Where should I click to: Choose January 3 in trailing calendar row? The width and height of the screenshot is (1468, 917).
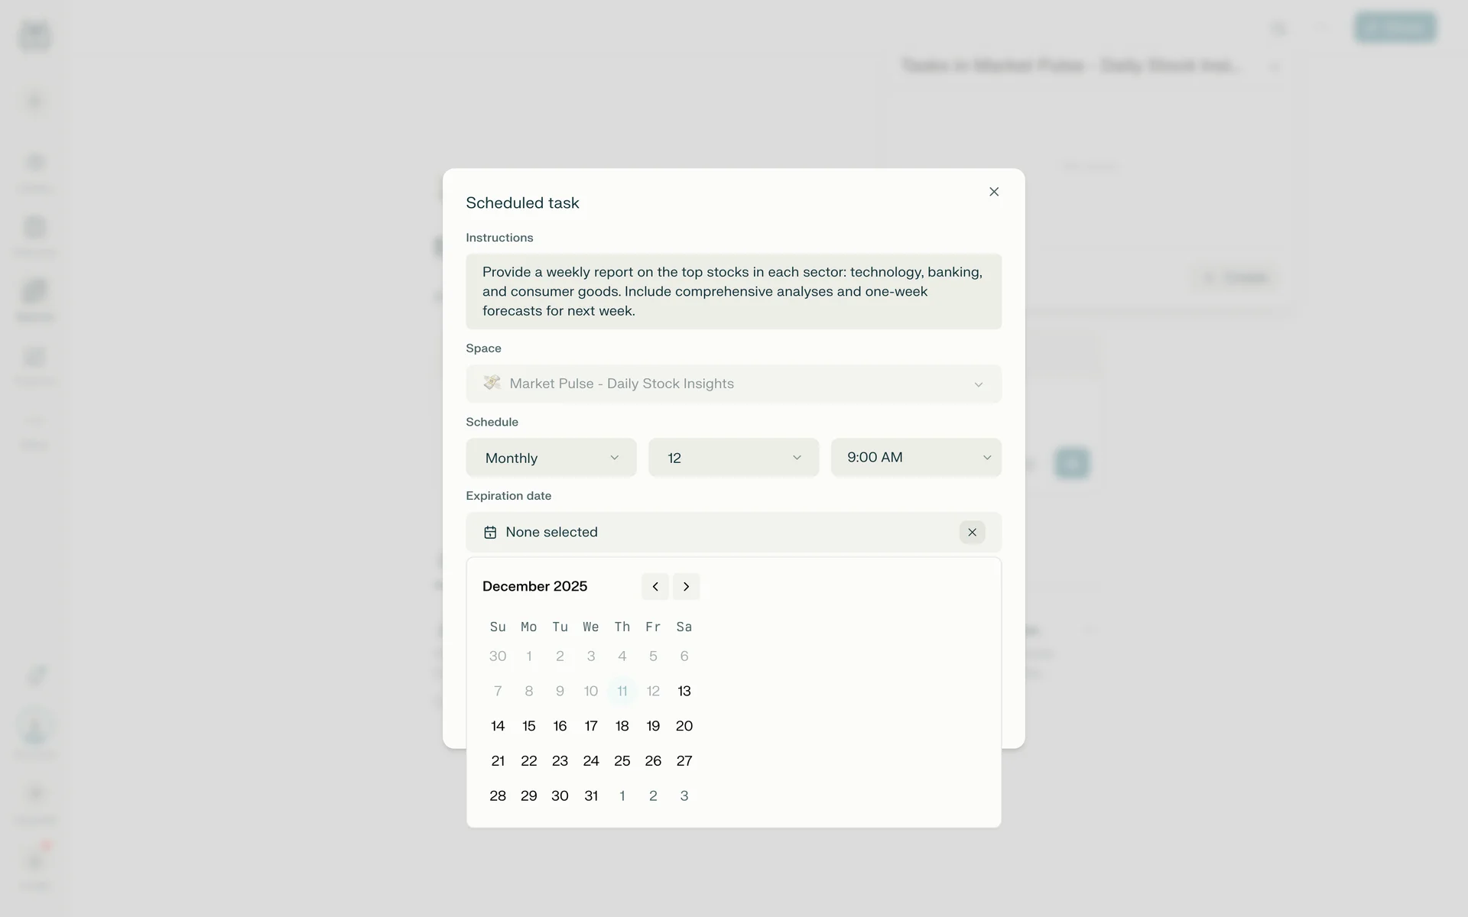pos(684,796)
